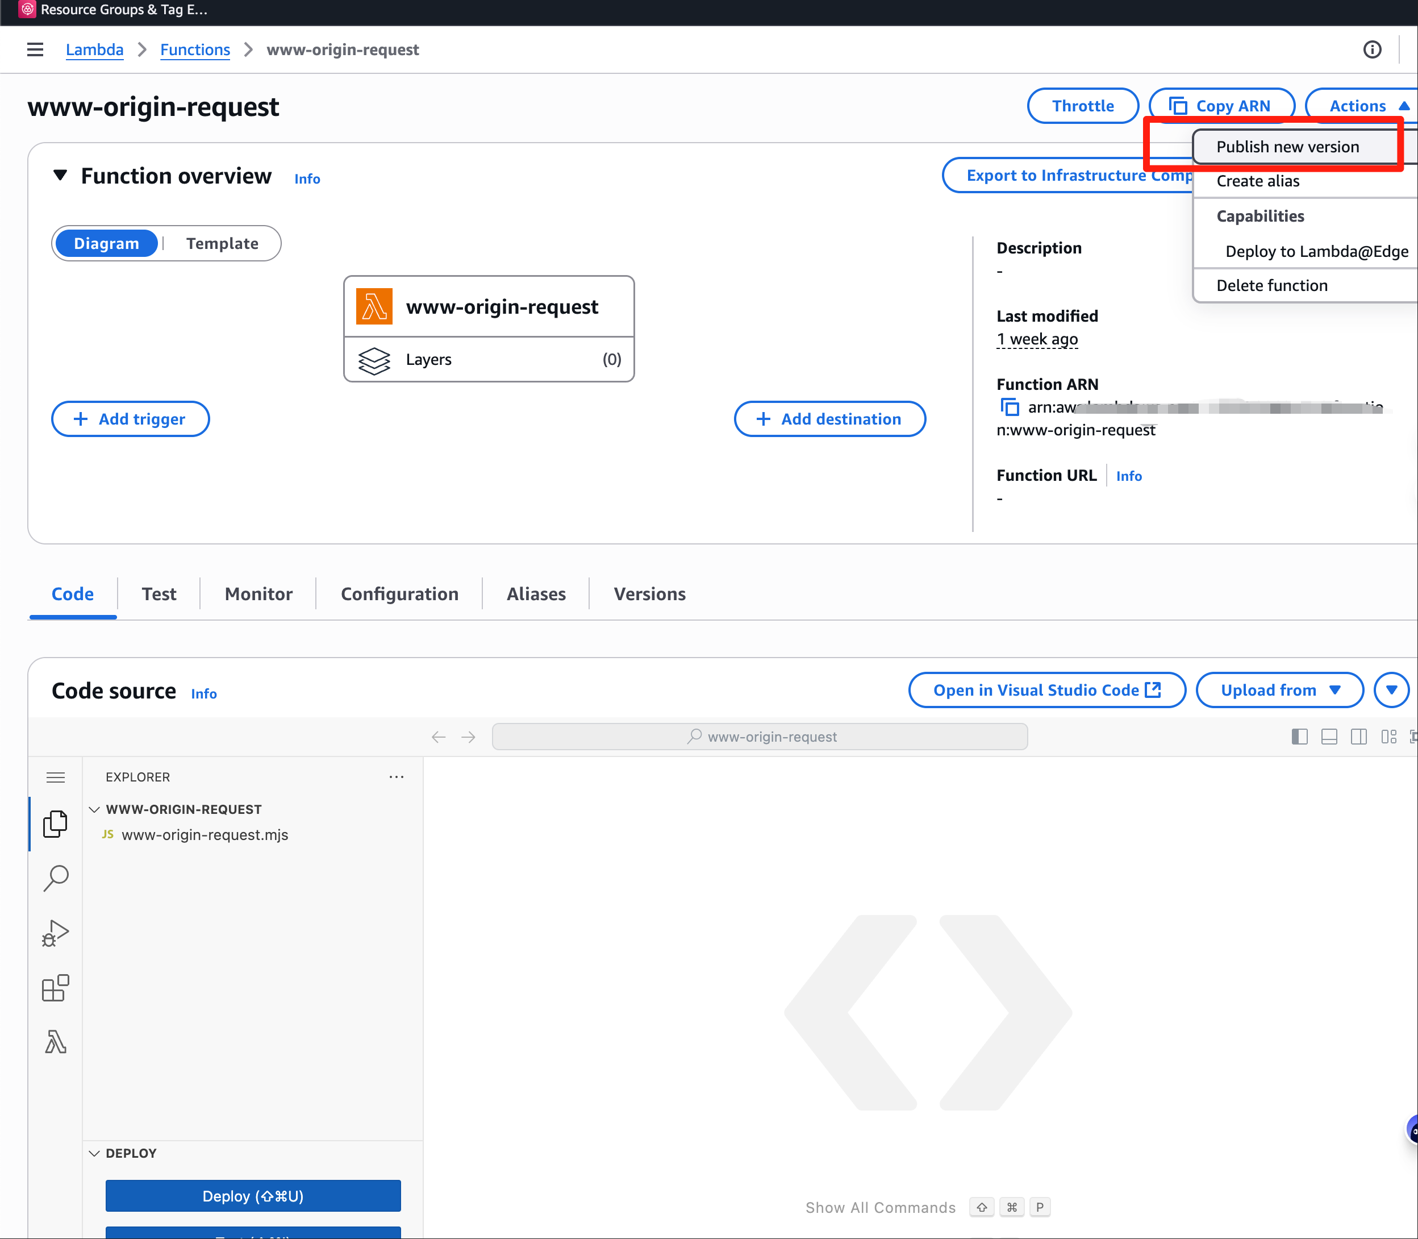This screenshot has width=1418, height=1239.
Task: Open the Search icon in editor sidebar
Action: tap(55, 878)
